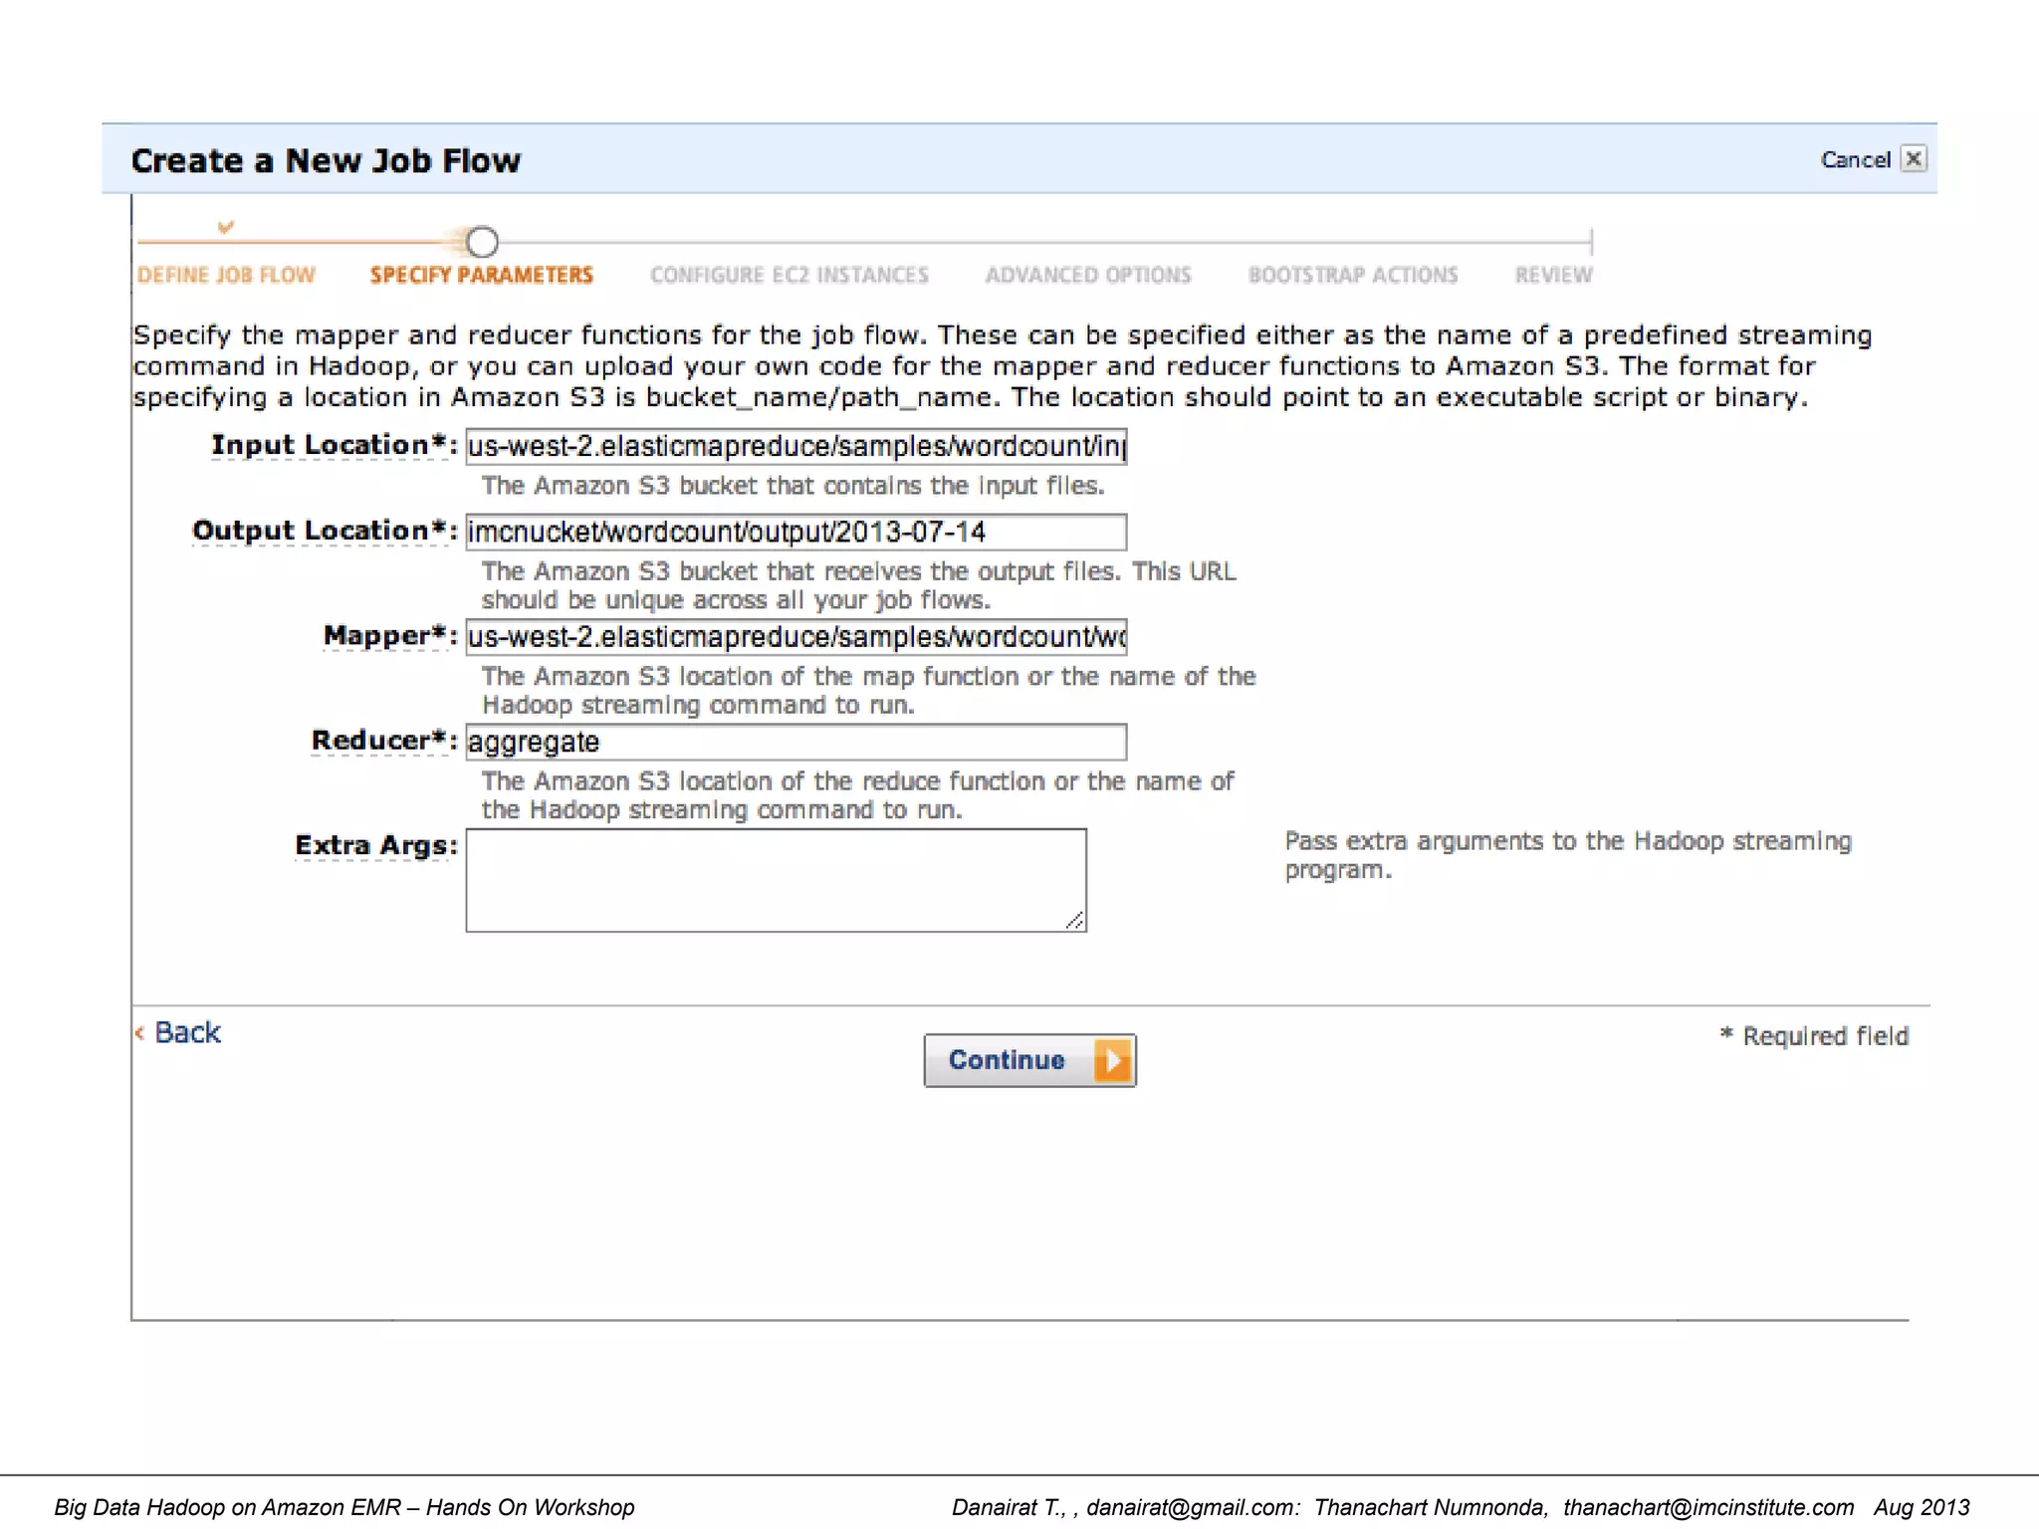Screen dimensions: 2039x1529
Task: Click the orange arrow on Continue button
Action: [1113, 1060]
